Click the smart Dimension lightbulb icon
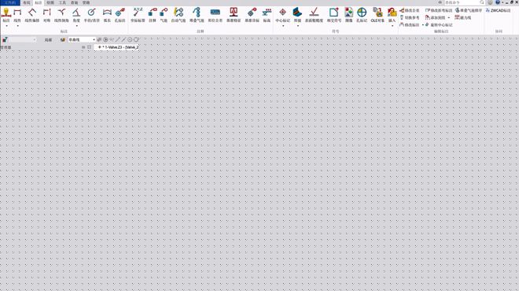Image resolution: width=519 pixels, height=291 pixels. click(x=6, y=13)
